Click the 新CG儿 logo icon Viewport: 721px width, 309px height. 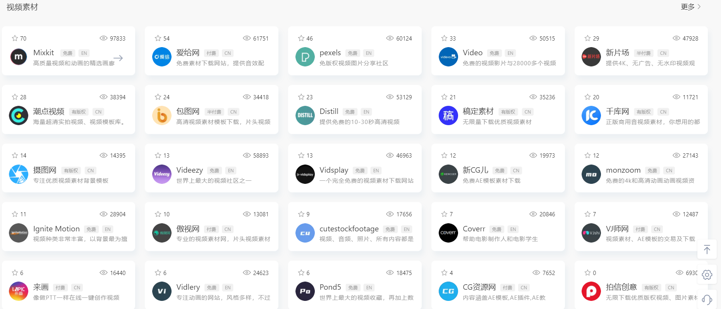click(x=448, y=174)
